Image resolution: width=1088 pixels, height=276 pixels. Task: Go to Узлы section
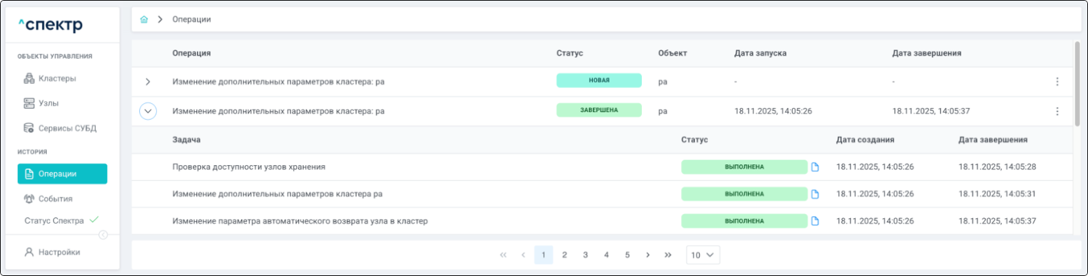point(48,103)
